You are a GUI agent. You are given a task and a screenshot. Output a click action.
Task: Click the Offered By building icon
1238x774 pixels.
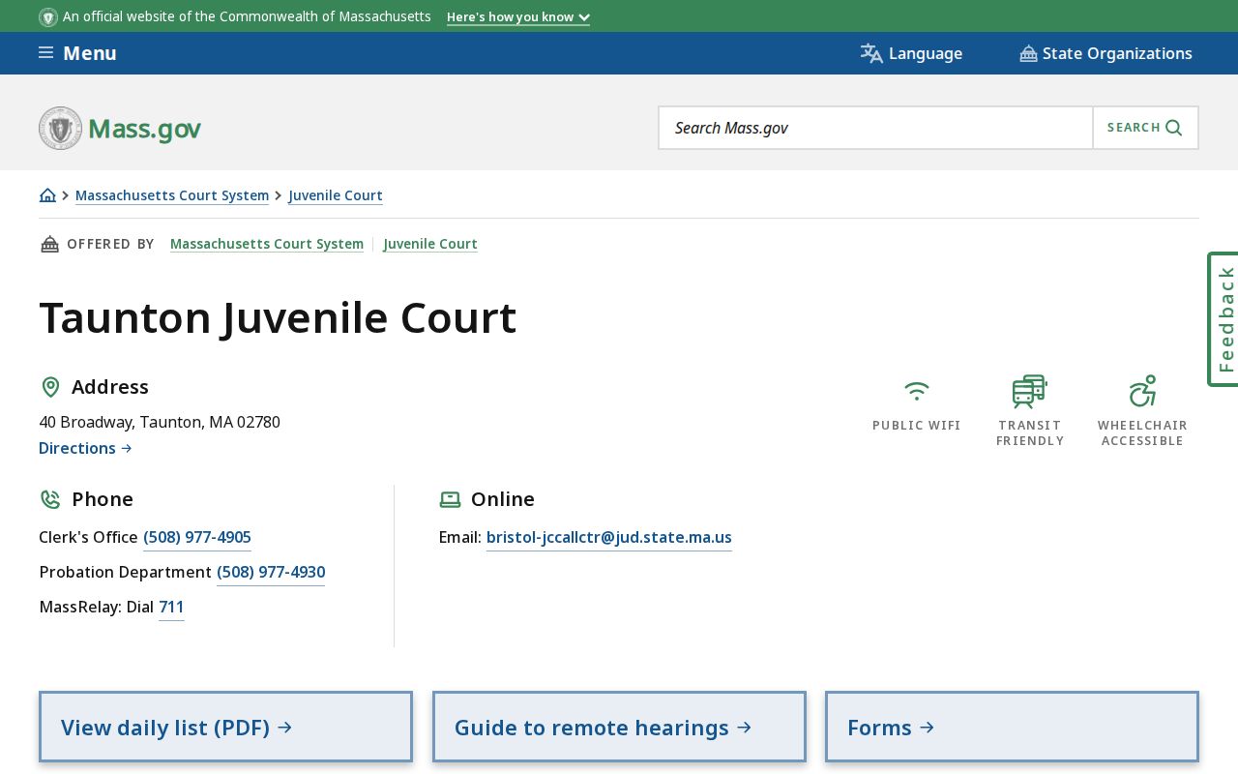(x=49, y=244)
